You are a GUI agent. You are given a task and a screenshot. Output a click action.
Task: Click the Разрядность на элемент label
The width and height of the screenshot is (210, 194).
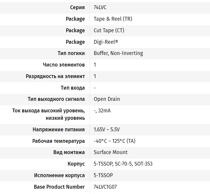(x=55, y=76)
